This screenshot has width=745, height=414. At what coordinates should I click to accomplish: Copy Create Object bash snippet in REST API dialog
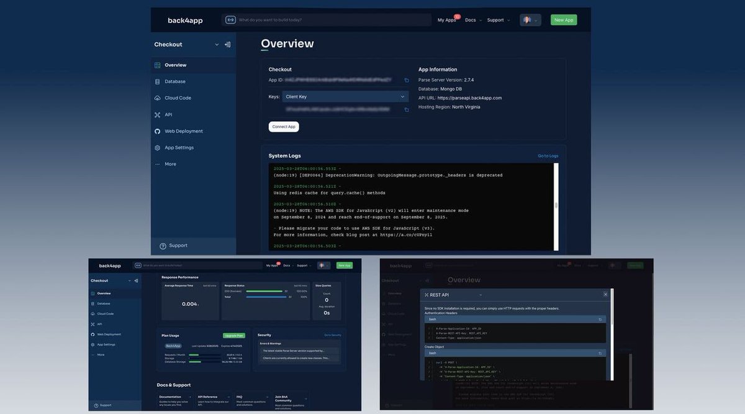coord(600,353)
